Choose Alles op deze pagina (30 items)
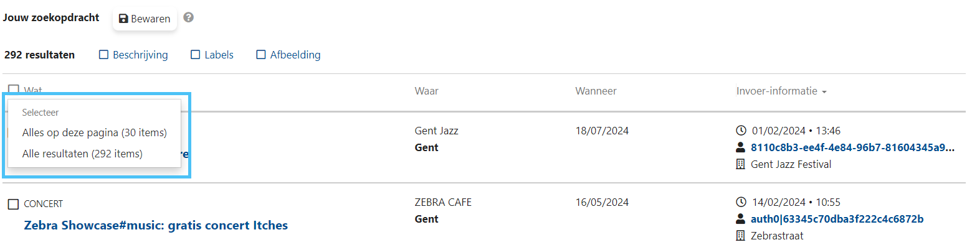 click(94, 132)
